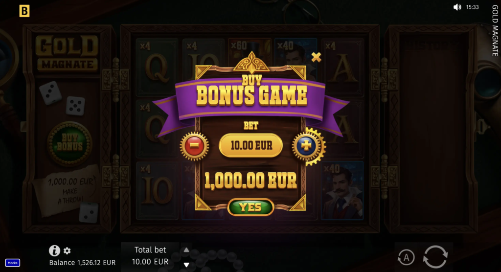Select the 10.00 EUR bet amount field
Viewport: 501px width, 272px height.
(x=251, y=145)
